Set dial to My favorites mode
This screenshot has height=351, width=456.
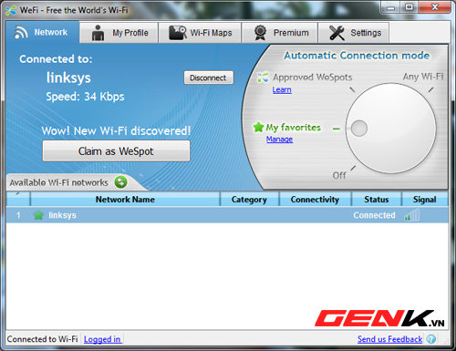click(293, 128)
